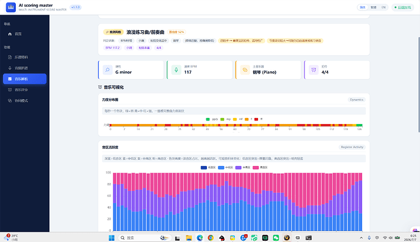420x242 pixels.
Task: Click the purple 4/4 time signature icon
Action: [313, 70]
